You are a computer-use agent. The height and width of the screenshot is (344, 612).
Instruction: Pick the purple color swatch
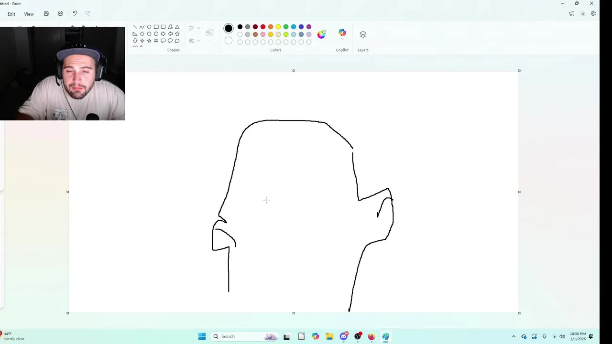[309, 27]
